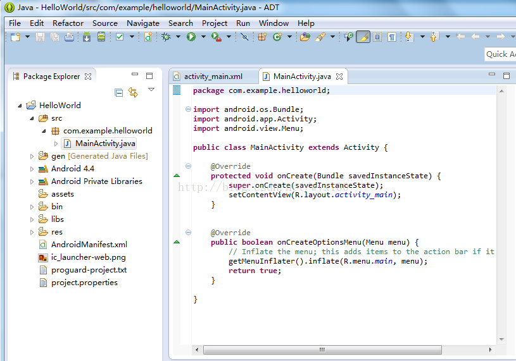Click the New Java Class icon
516x361 pixels.
click(x=277, y=37)
